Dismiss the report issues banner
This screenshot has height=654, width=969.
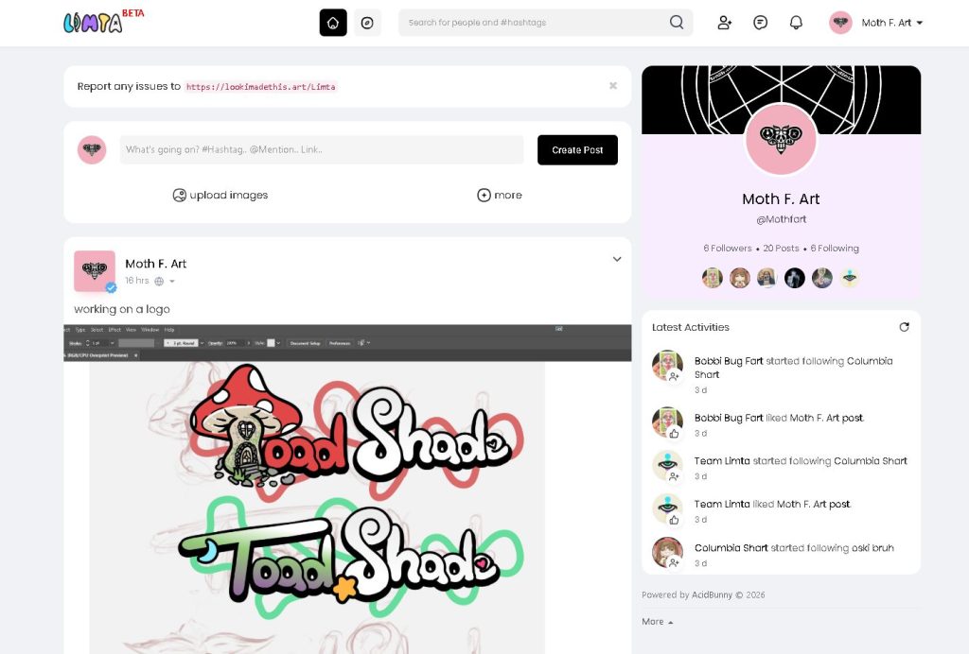(x=613, y=86)
